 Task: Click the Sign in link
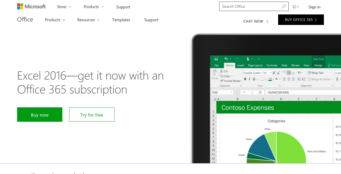pos(314,7)
